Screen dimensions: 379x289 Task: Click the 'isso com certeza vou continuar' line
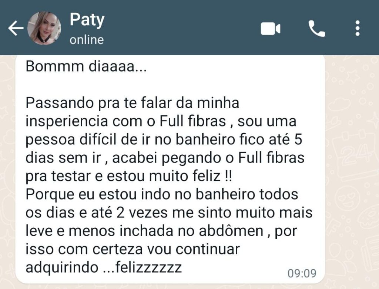(x=133, y=249)
